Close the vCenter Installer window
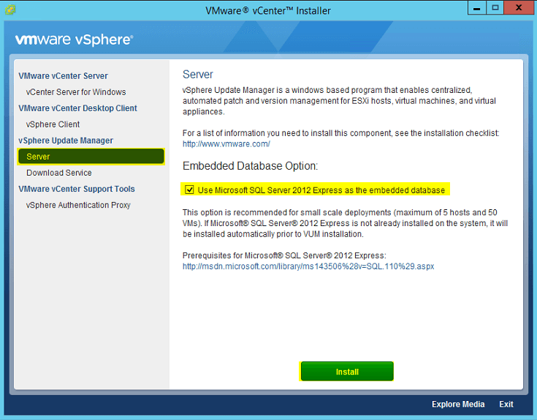This screenshot has width=537, height=420. tap(519, 8)
